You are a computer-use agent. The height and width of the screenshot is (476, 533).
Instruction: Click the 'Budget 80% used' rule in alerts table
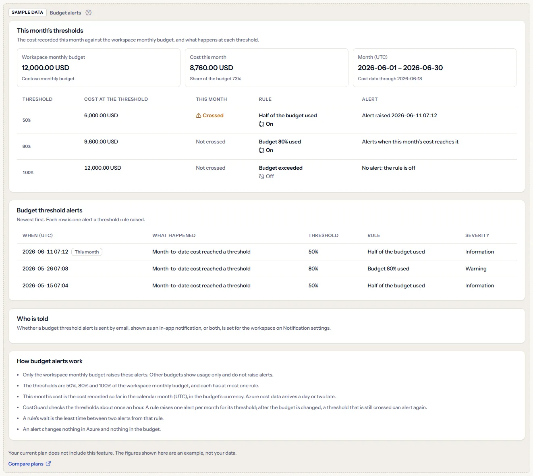(x=388, y=269)
